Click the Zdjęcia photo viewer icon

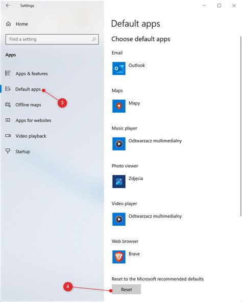pyautogui.click(x=118, y=181)
